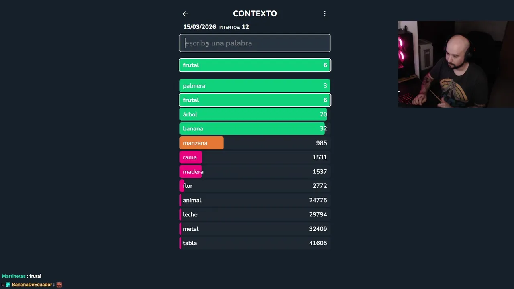Click the Martinetas chat username
514x289 pixels.
point(14,276)
